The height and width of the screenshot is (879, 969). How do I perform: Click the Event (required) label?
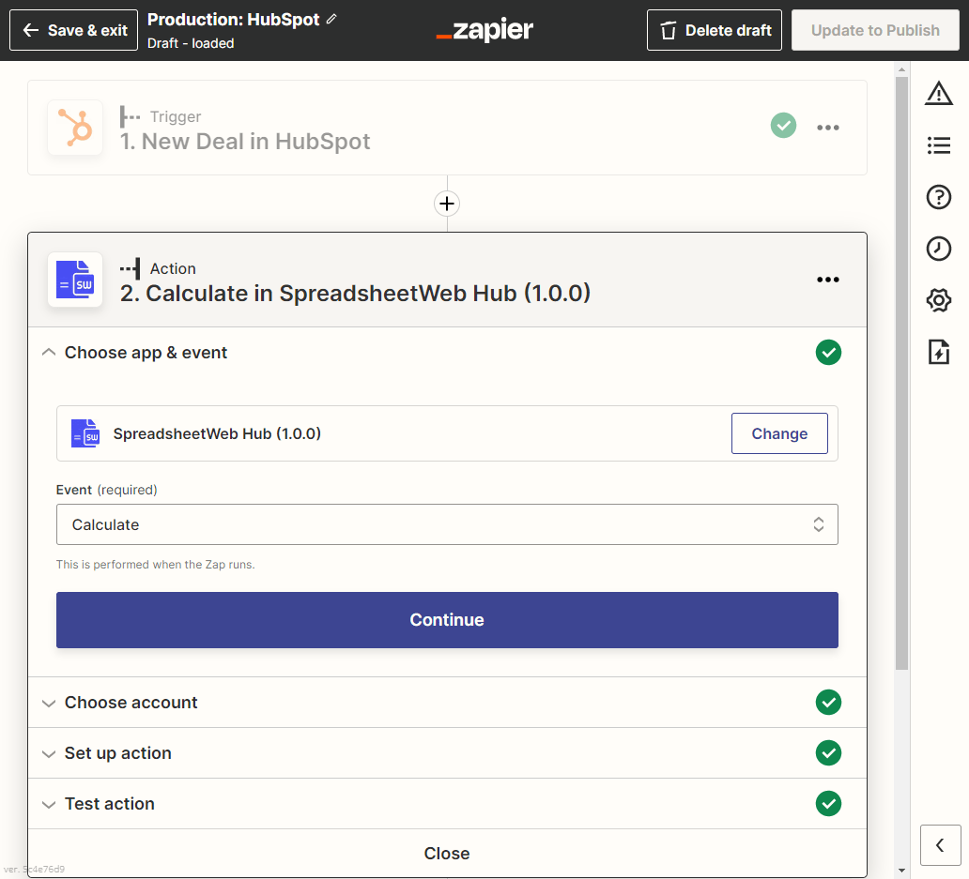click(x=106, y=490)
